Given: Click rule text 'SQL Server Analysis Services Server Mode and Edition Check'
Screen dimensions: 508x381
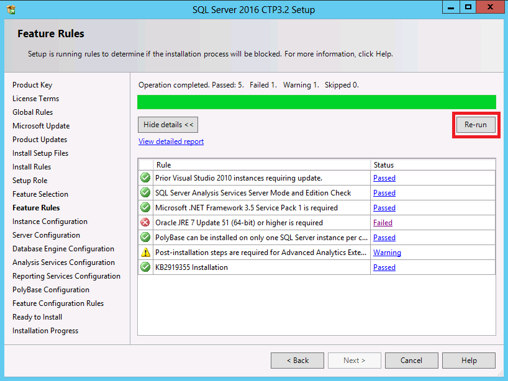Looking at the screenshot, I should pos(253,193).
